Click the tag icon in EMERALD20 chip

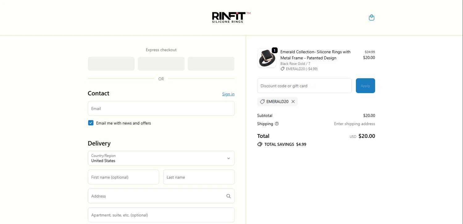pos(262,102)
